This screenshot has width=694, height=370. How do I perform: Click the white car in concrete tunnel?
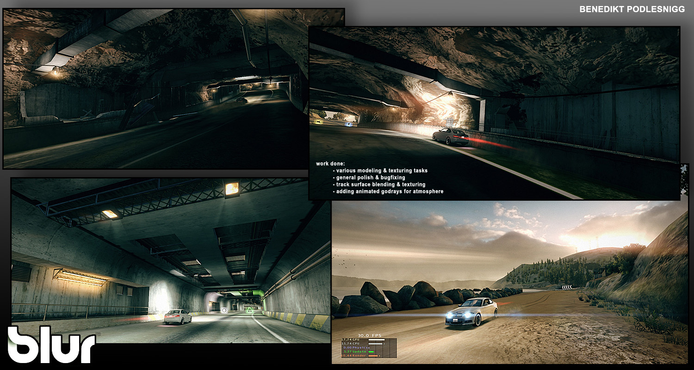(178, 317)
